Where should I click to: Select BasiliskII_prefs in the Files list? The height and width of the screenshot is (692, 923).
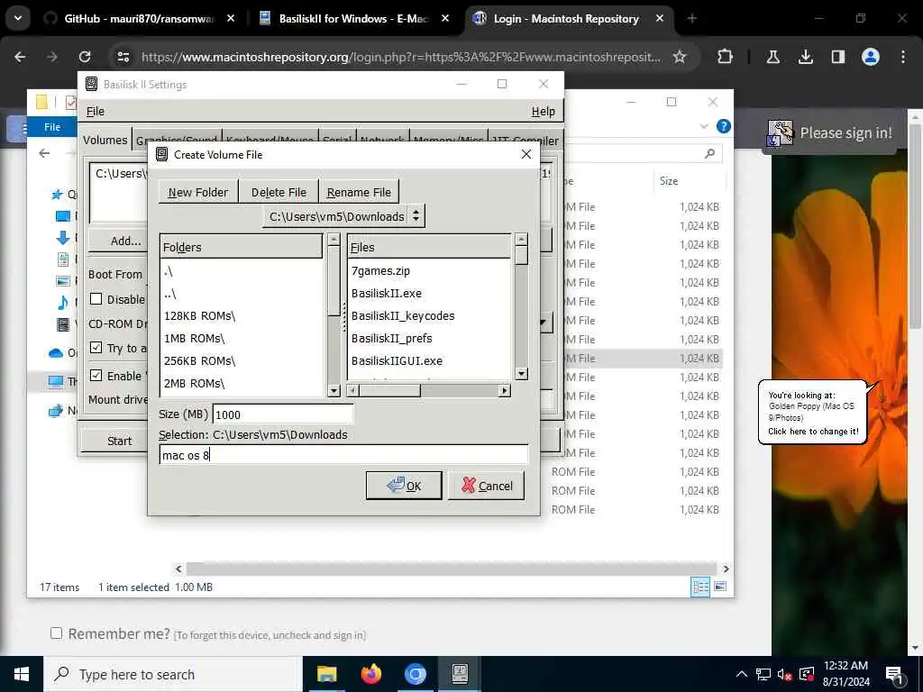(x=392, y=339)
